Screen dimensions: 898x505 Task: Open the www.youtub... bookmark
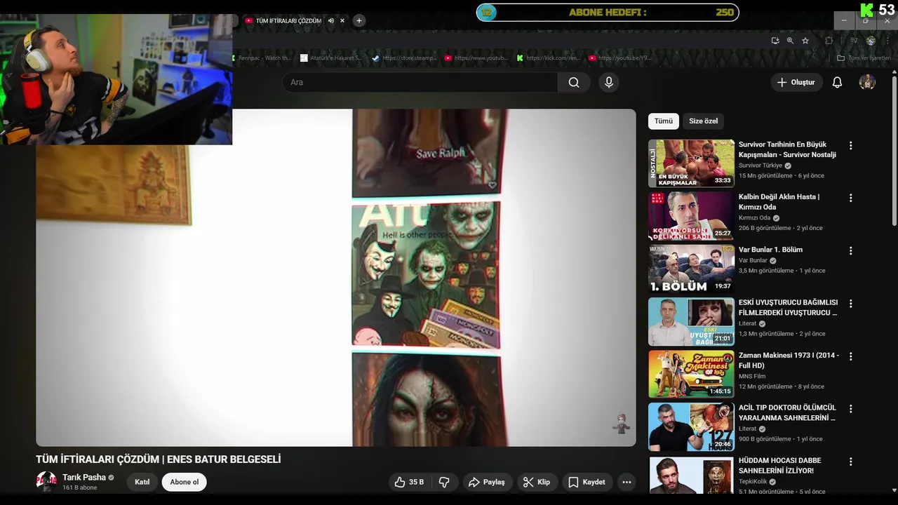tap(476, 58)
